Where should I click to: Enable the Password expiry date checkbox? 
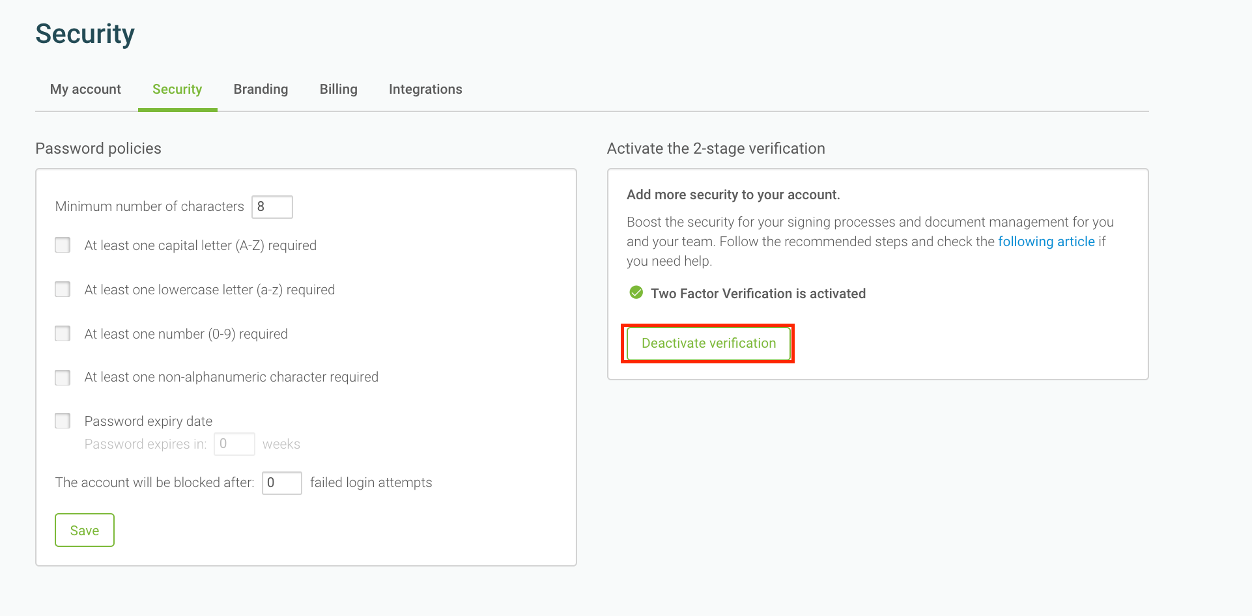point(63,421)
